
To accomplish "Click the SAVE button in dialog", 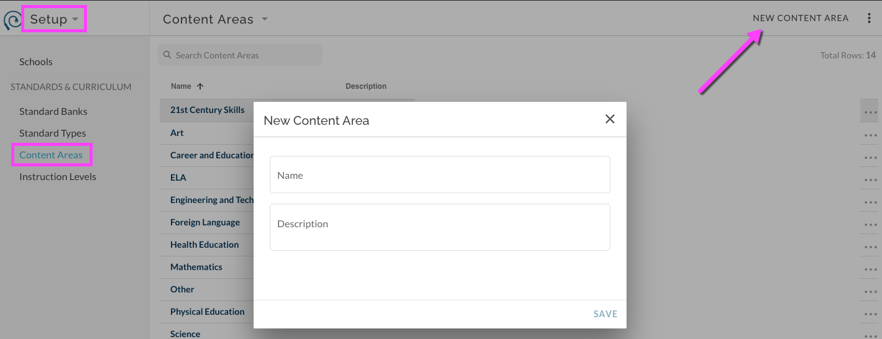I will click(x=605, y=314).
